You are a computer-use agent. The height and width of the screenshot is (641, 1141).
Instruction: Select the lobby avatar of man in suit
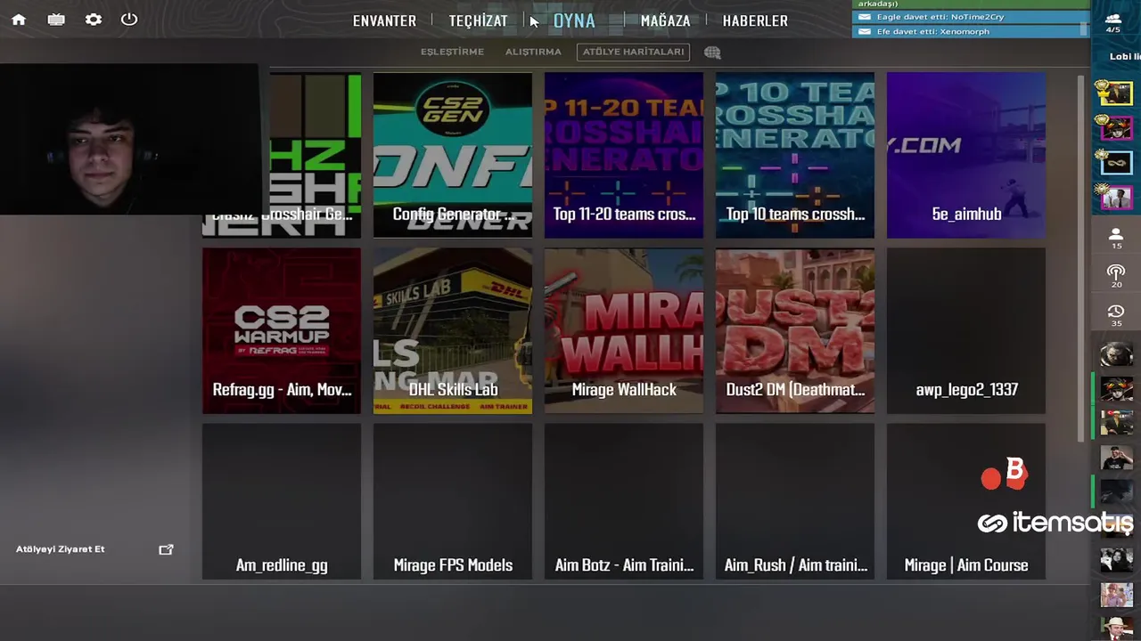[x=1116, y=197]
